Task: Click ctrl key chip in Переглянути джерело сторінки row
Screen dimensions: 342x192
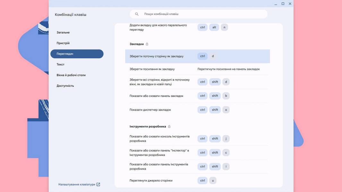Action: coord(202,180)
